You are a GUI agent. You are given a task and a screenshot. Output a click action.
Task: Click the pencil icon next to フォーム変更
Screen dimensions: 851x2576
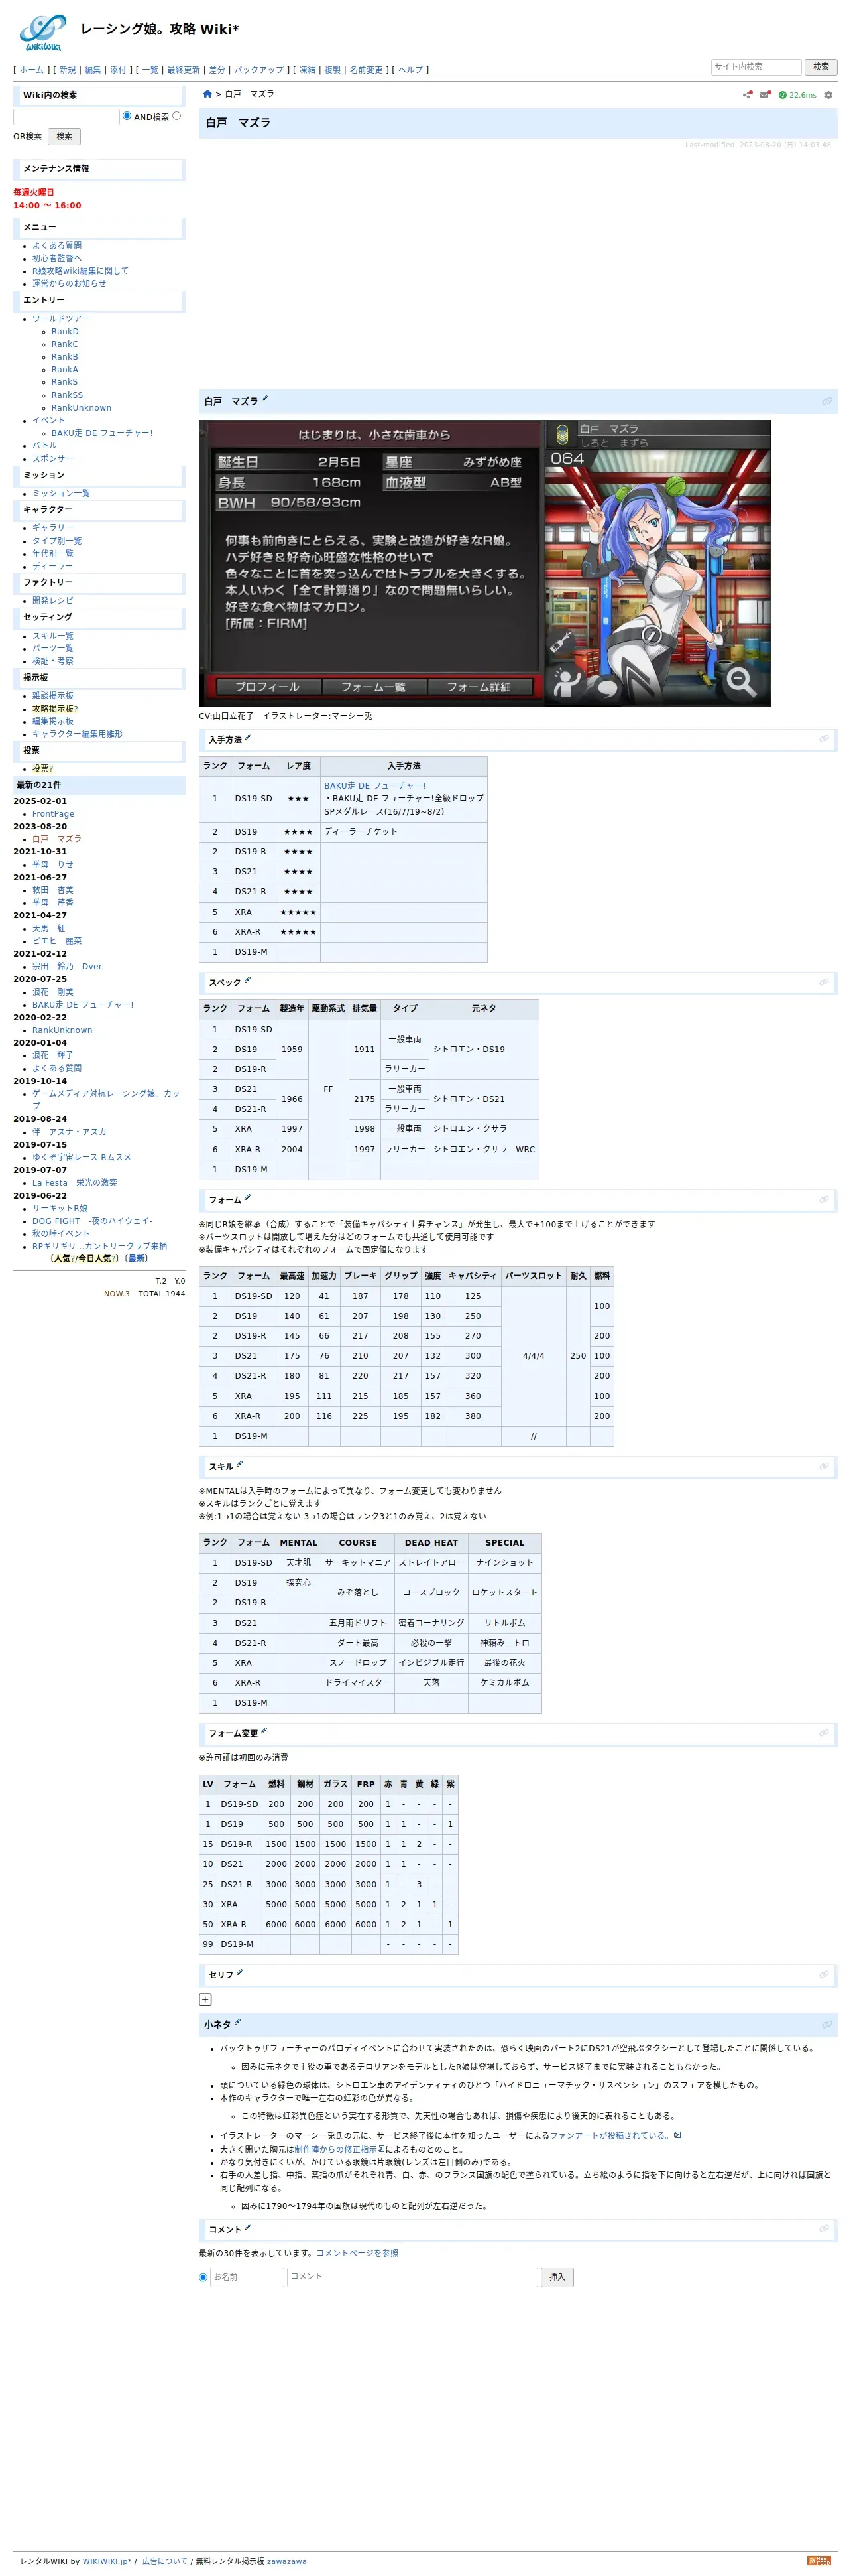pos(264,1731)
